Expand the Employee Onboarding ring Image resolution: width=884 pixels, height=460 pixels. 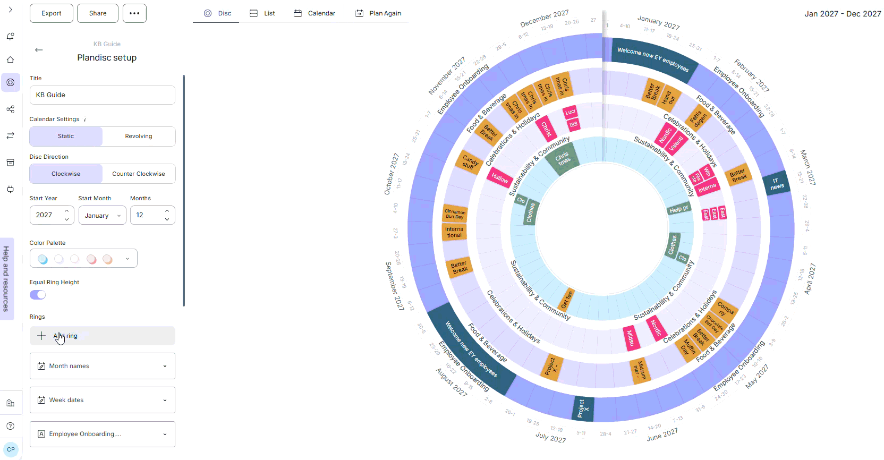pyautogui.click(x=103, y=434)
